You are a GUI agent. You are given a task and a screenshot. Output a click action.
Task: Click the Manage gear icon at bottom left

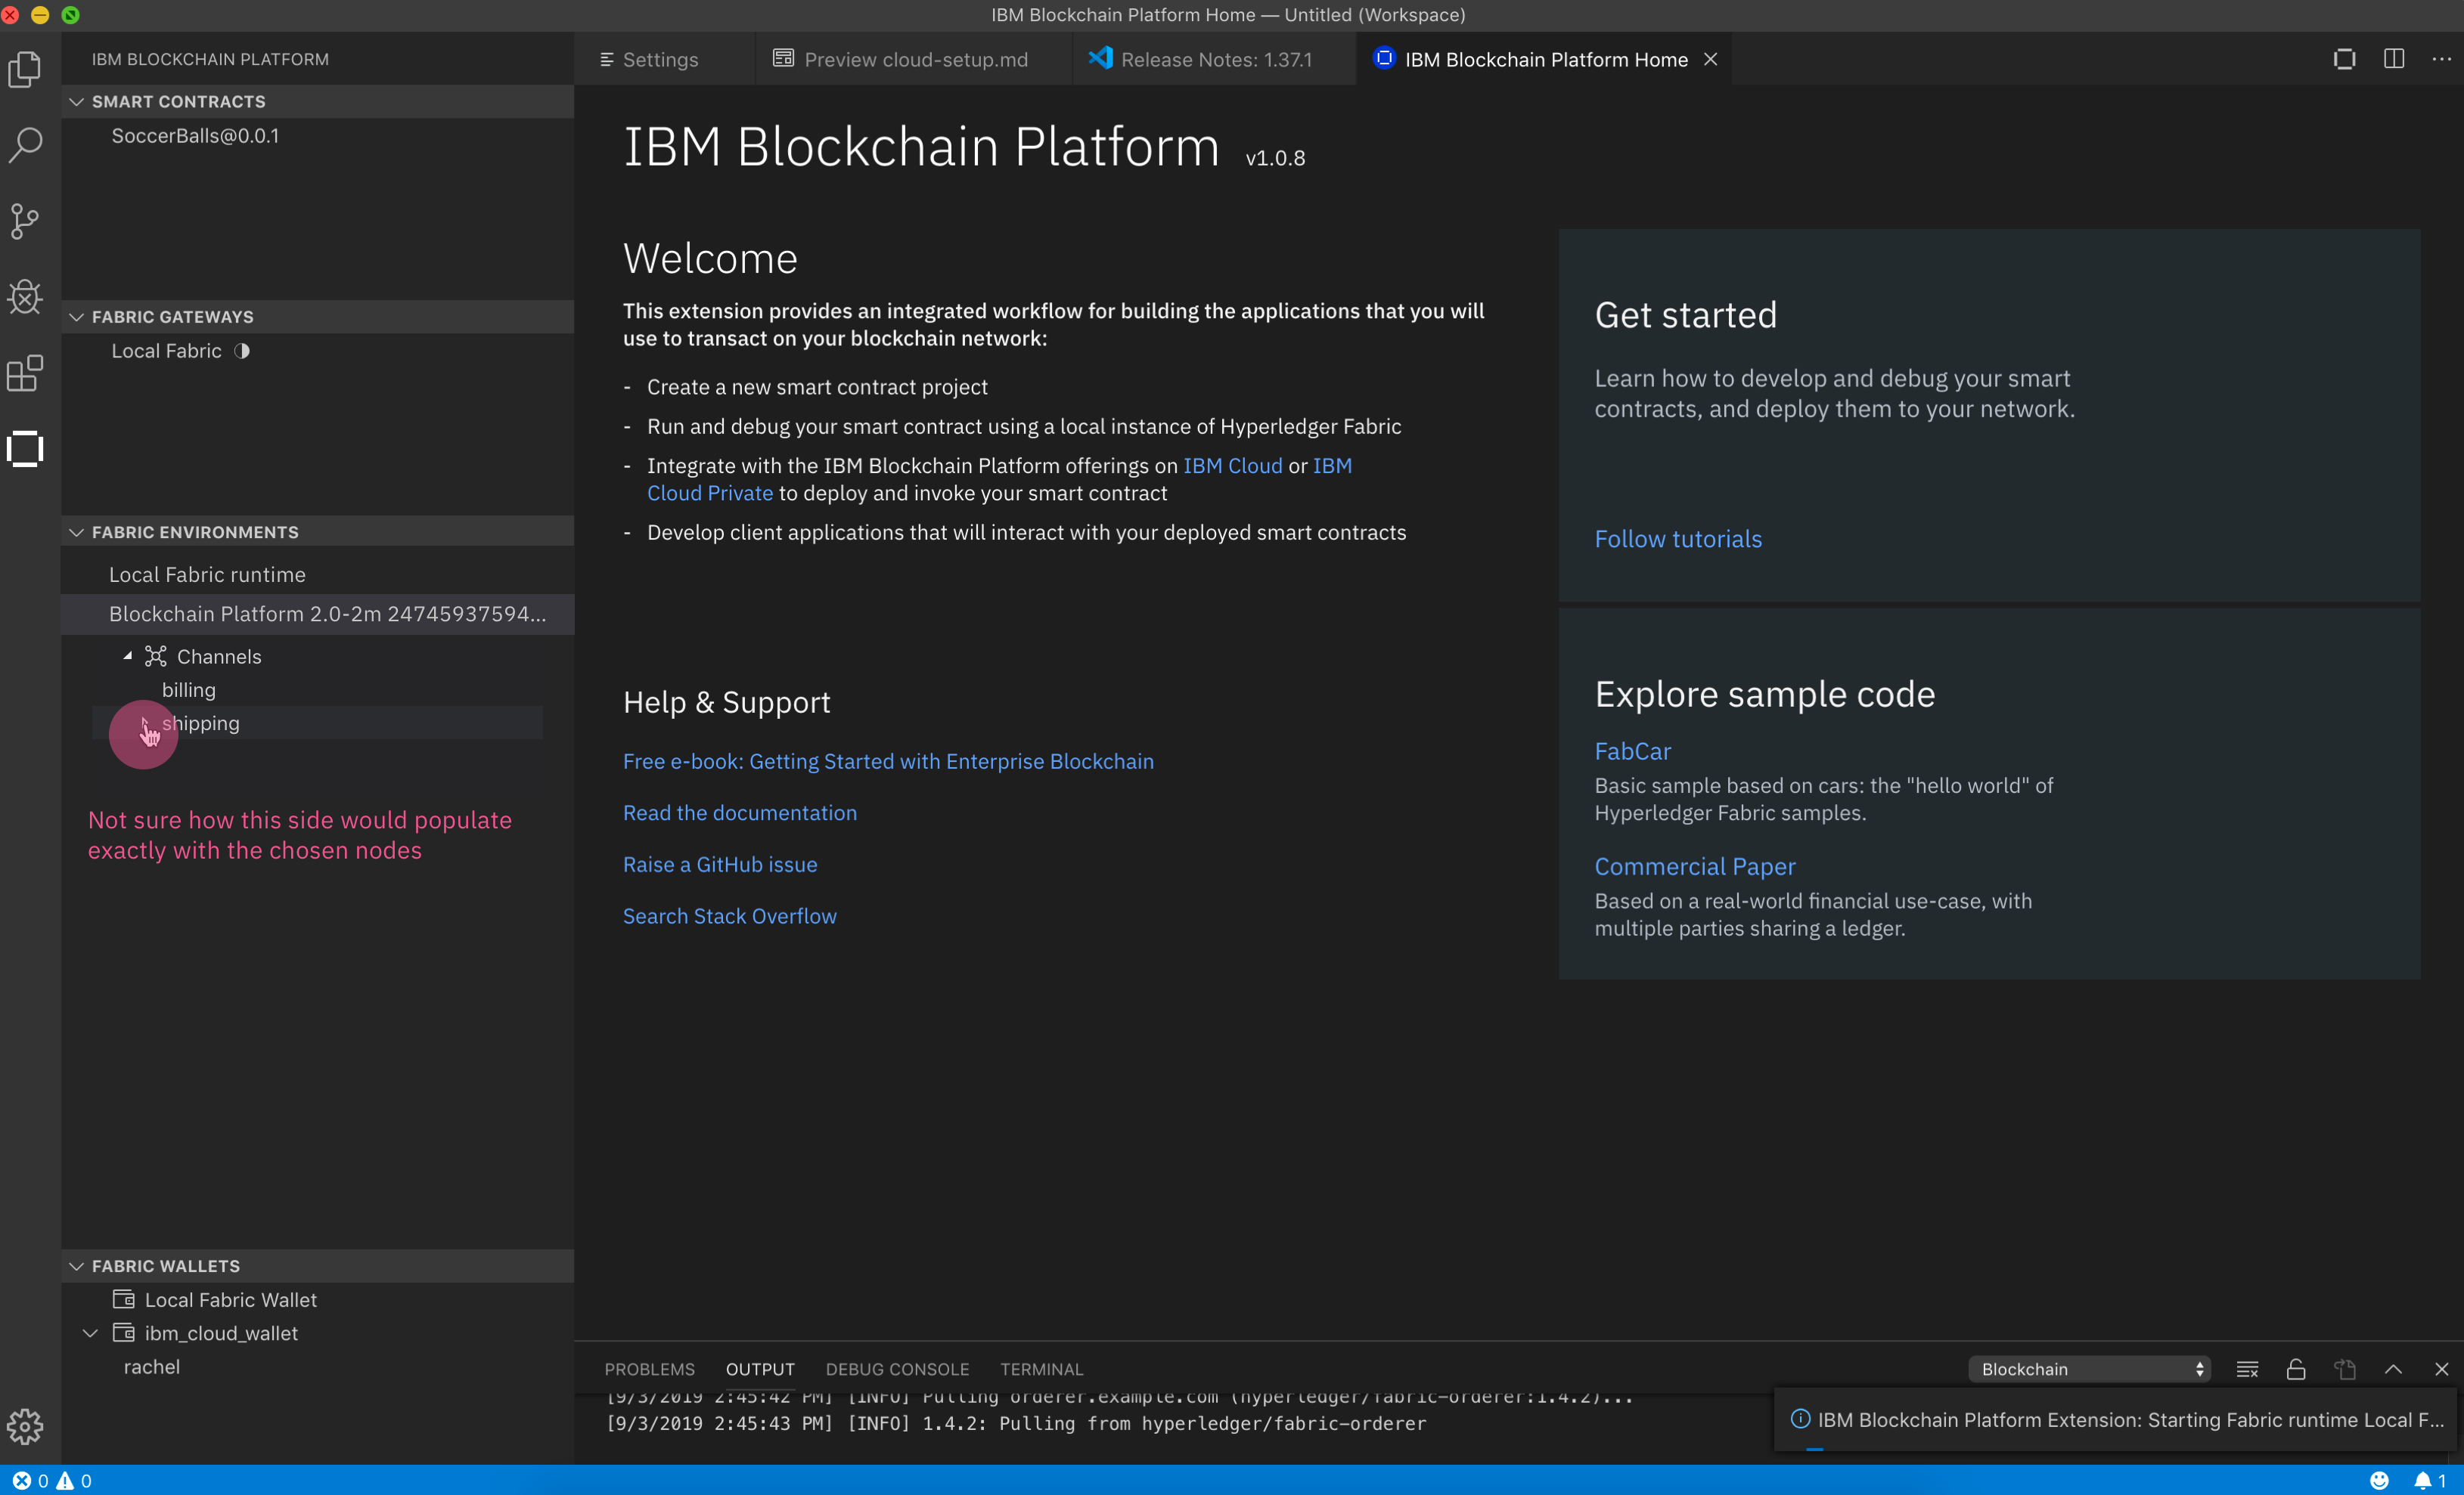[25, 1427]
